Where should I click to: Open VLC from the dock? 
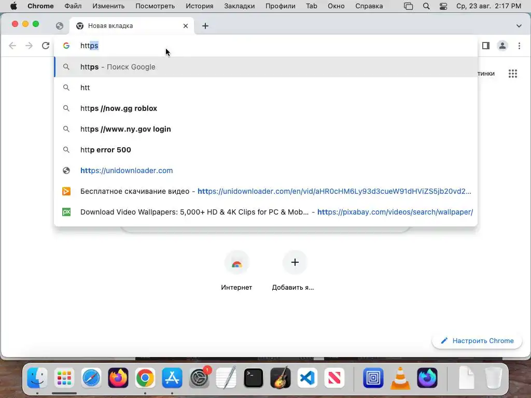(400, 378)
